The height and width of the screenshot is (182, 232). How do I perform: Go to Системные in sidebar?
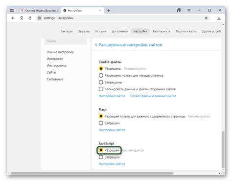[55, 79]
